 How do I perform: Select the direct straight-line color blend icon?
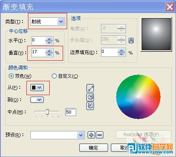click(x=90, y=88)
